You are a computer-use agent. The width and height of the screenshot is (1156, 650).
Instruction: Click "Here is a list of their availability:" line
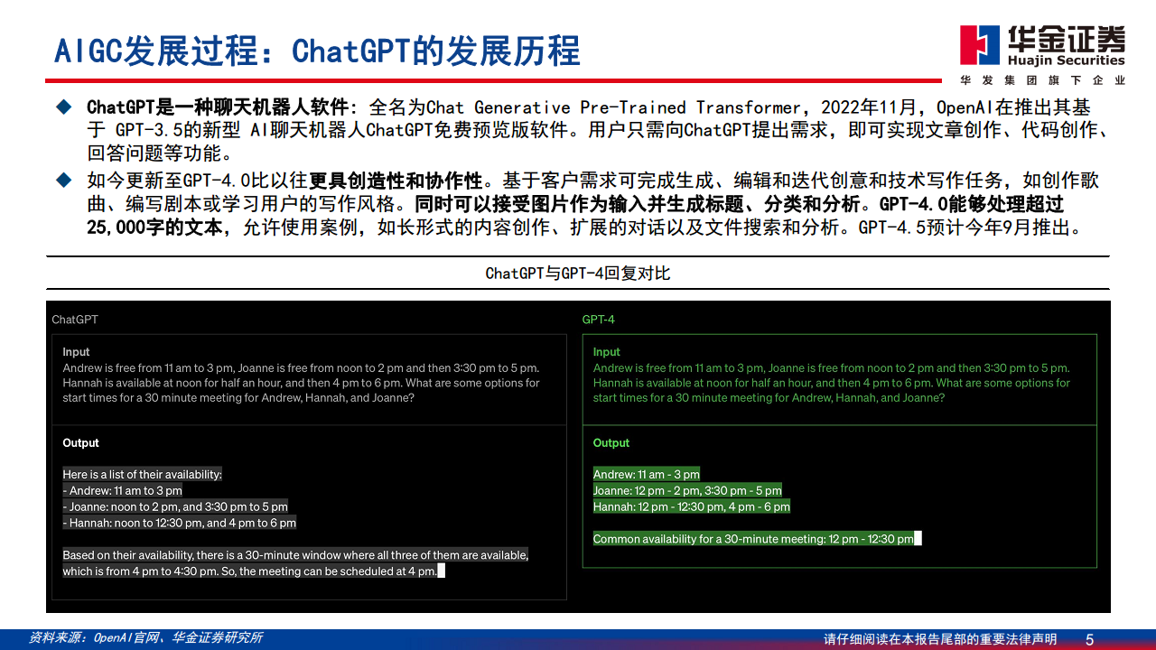[x=142, y=474]
